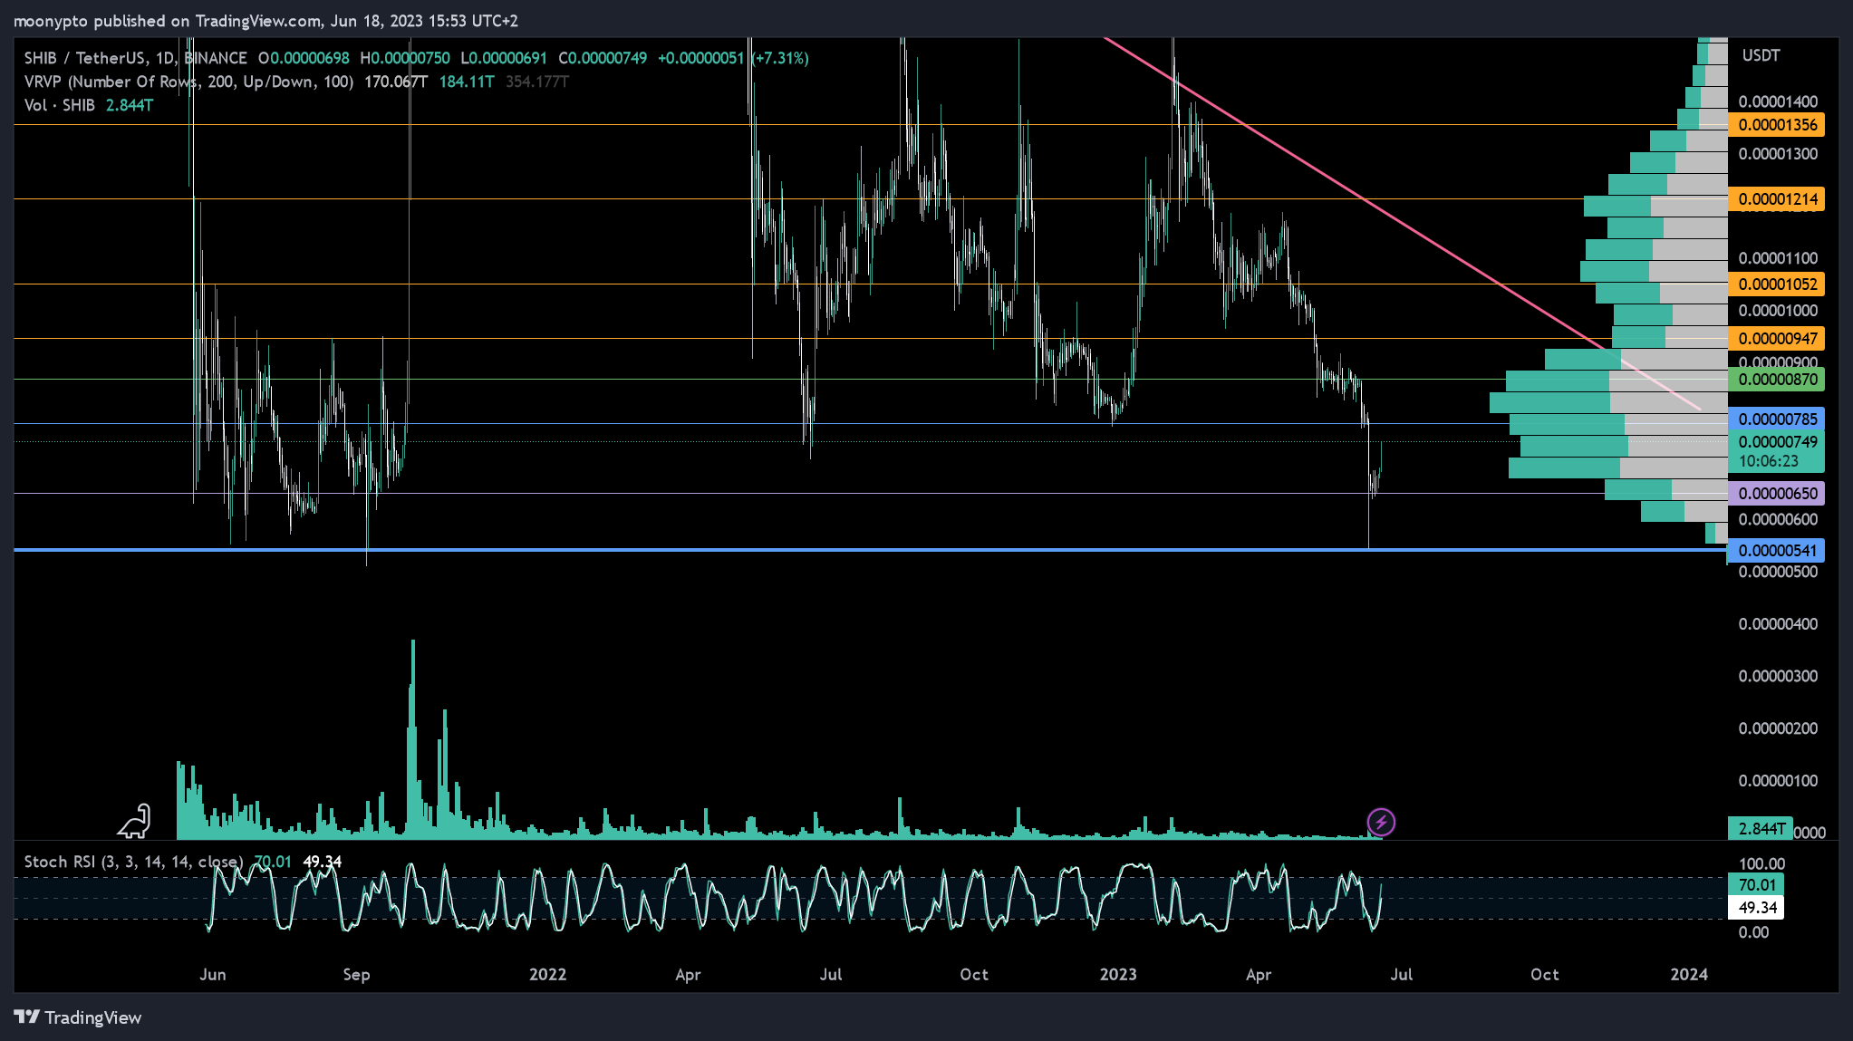Click the Stoch RSI 49.34 axis label
1853x1041 pixels.
click(x=1756, y=908)
